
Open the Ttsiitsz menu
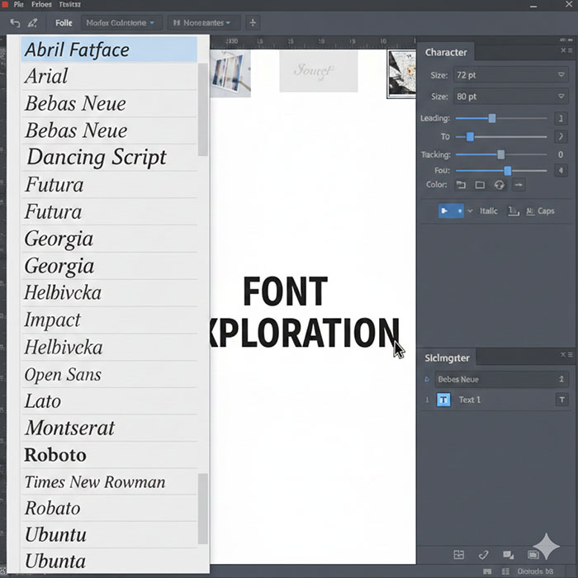pyautogui.click(x=69, y=4)
